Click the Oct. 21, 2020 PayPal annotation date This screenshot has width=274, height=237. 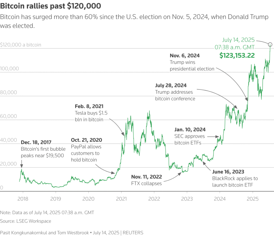[x=86, y=140]
